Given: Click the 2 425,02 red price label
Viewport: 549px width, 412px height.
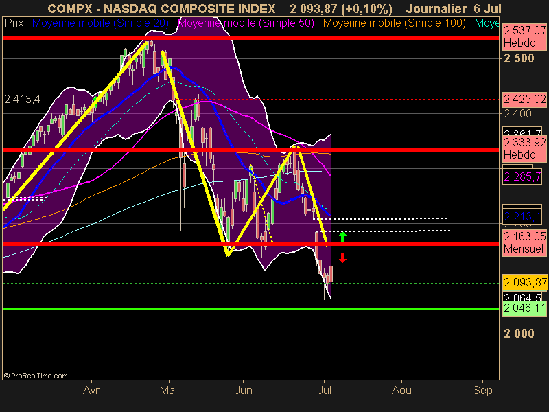Looking at the screenshot, I should (x=524, y=100).
